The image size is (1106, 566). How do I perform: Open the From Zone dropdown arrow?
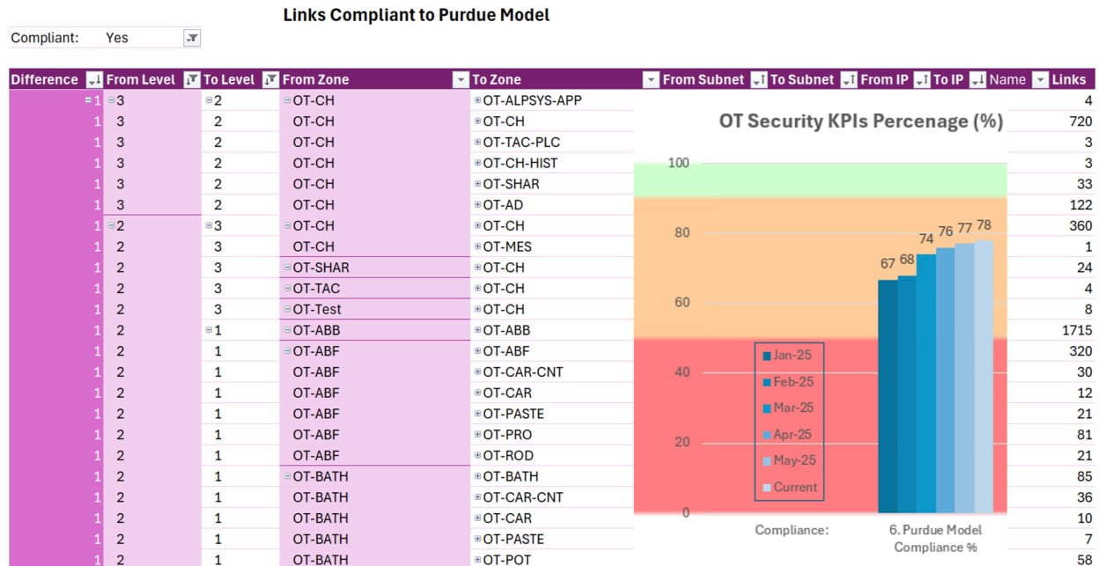[x=461, y=80]
